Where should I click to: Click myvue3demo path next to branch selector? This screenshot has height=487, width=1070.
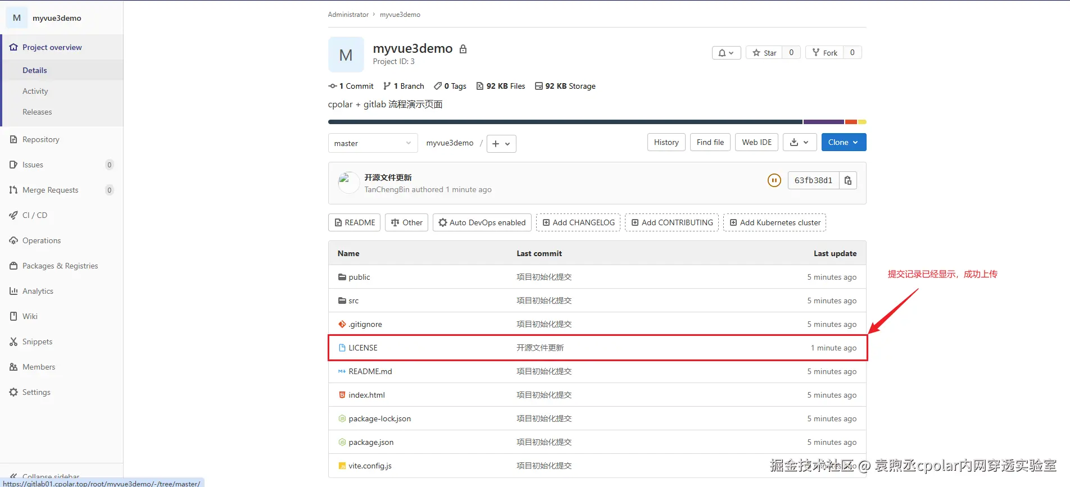450,143
